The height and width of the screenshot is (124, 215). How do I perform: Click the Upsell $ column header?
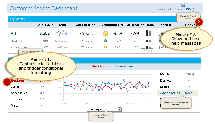pyautogui.click(x=165, y=25)
